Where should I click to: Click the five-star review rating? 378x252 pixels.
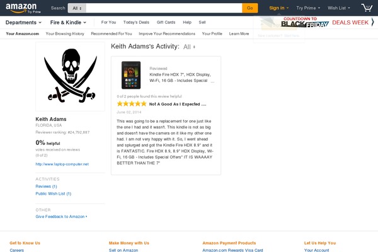click(132, 104)
